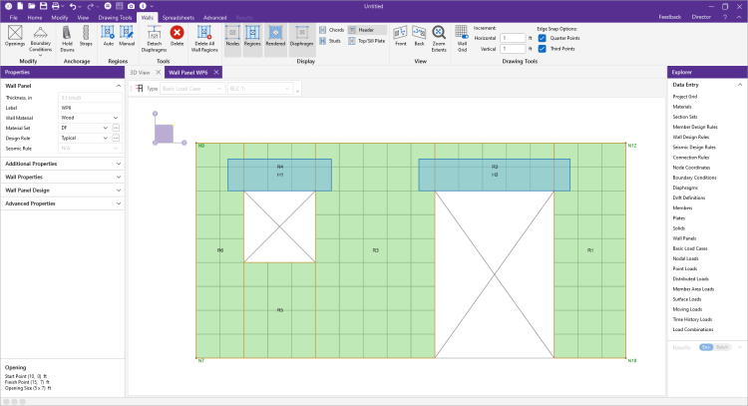Show the Front view of wall
748x406 pixels.
401,36
